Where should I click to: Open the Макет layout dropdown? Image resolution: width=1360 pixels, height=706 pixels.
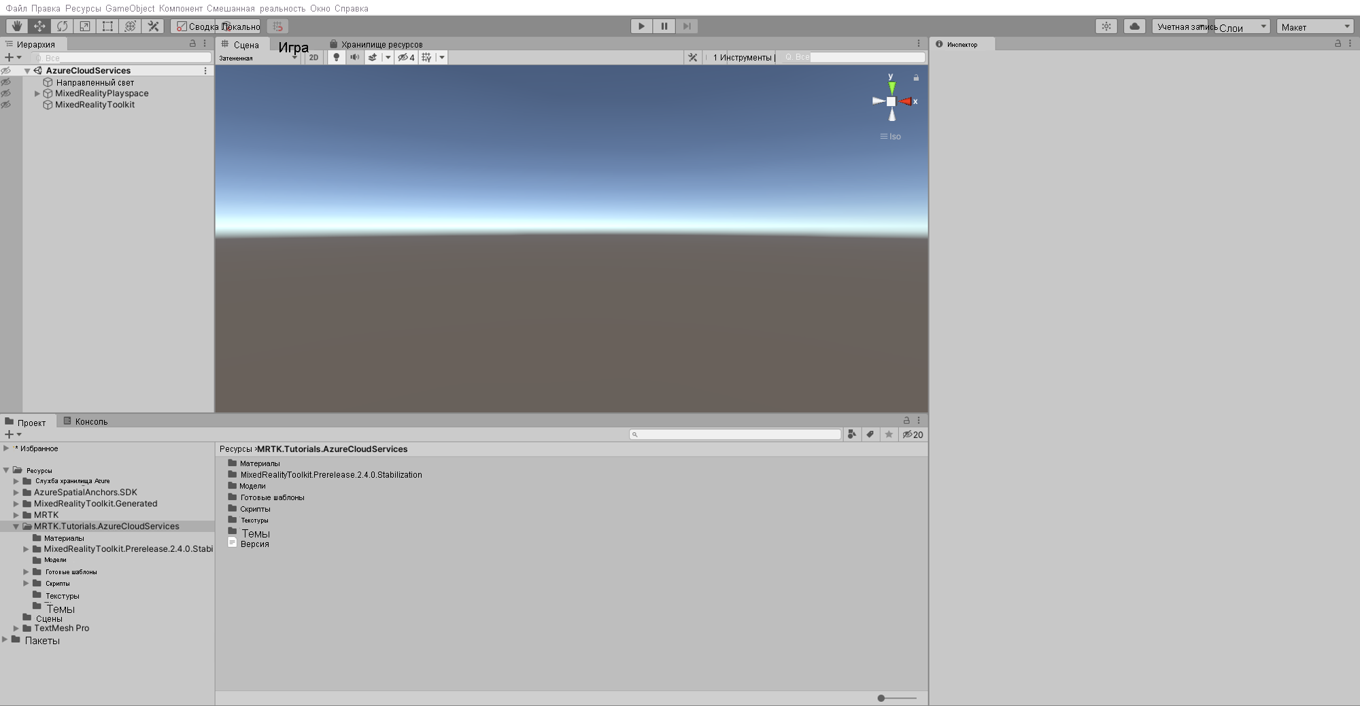1315,27
